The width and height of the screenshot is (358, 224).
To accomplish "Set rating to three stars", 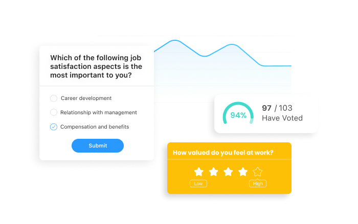I will pos(228,171).
